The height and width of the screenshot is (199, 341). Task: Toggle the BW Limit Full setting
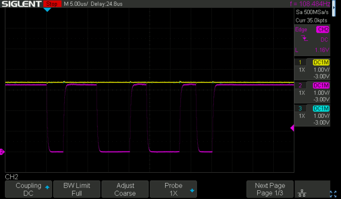point(76,189)
